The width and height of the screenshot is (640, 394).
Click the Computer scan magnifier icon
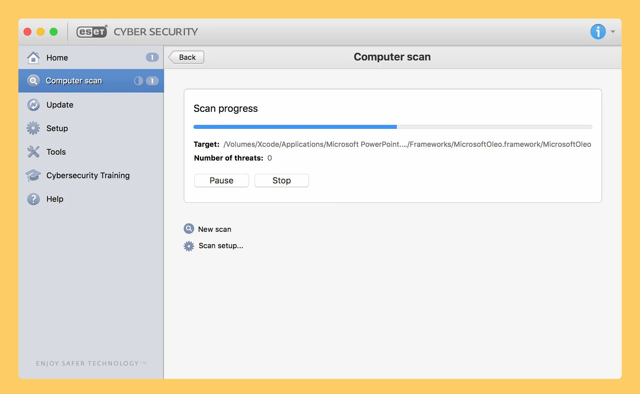pos(33,81)
